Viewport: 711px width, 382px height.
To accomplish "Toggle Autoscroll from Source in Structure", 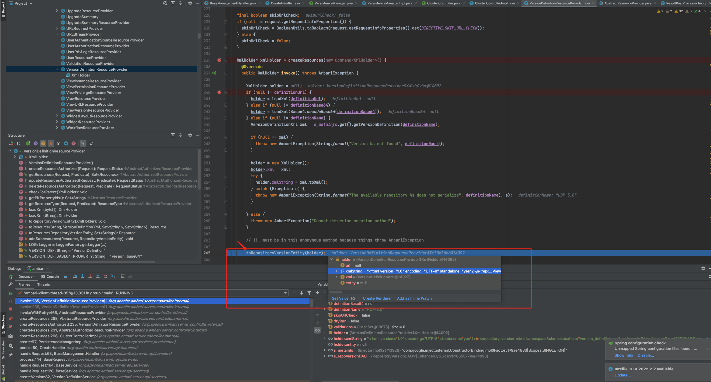I will [91, 143].
